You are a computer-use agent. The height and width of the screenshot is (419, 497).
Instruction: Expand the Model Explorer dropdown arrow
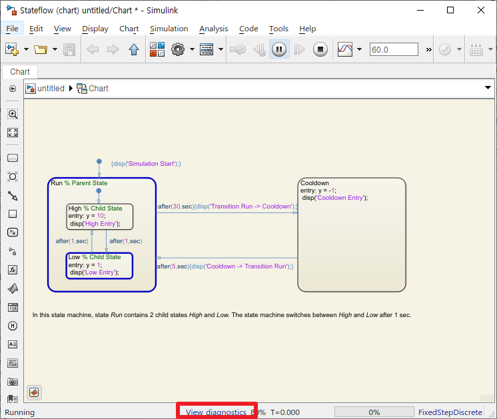pyautogui.click(x=221, y=49)
